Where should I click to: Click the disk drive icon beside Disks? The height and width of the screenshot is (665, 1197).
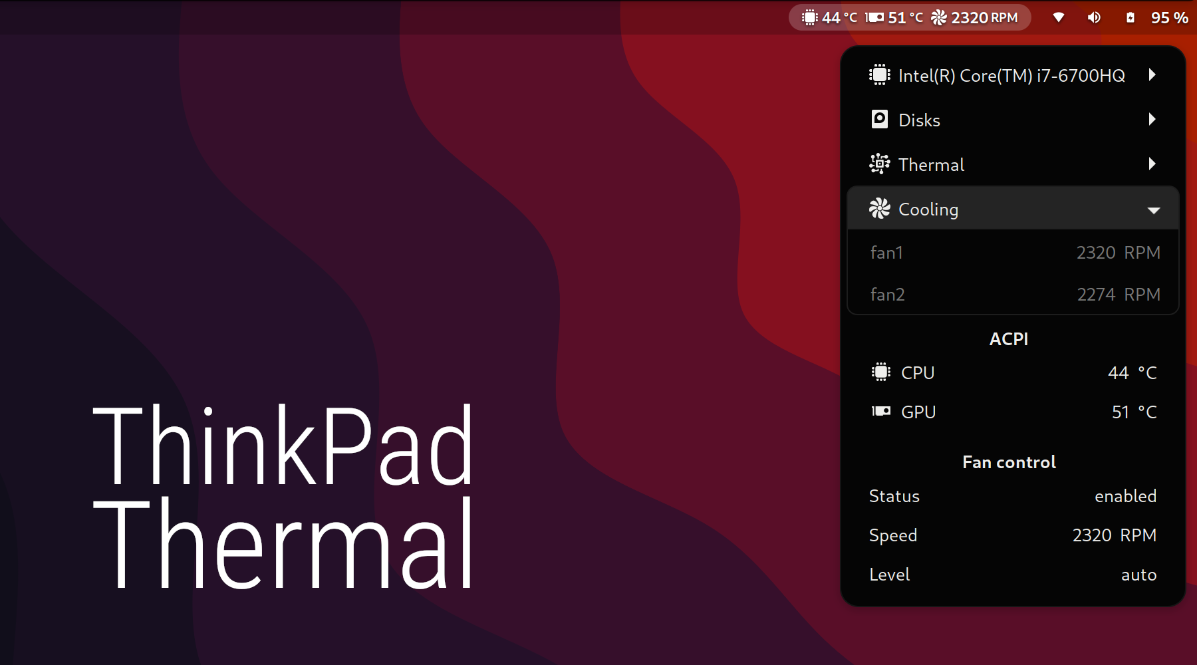click(879, 119)
